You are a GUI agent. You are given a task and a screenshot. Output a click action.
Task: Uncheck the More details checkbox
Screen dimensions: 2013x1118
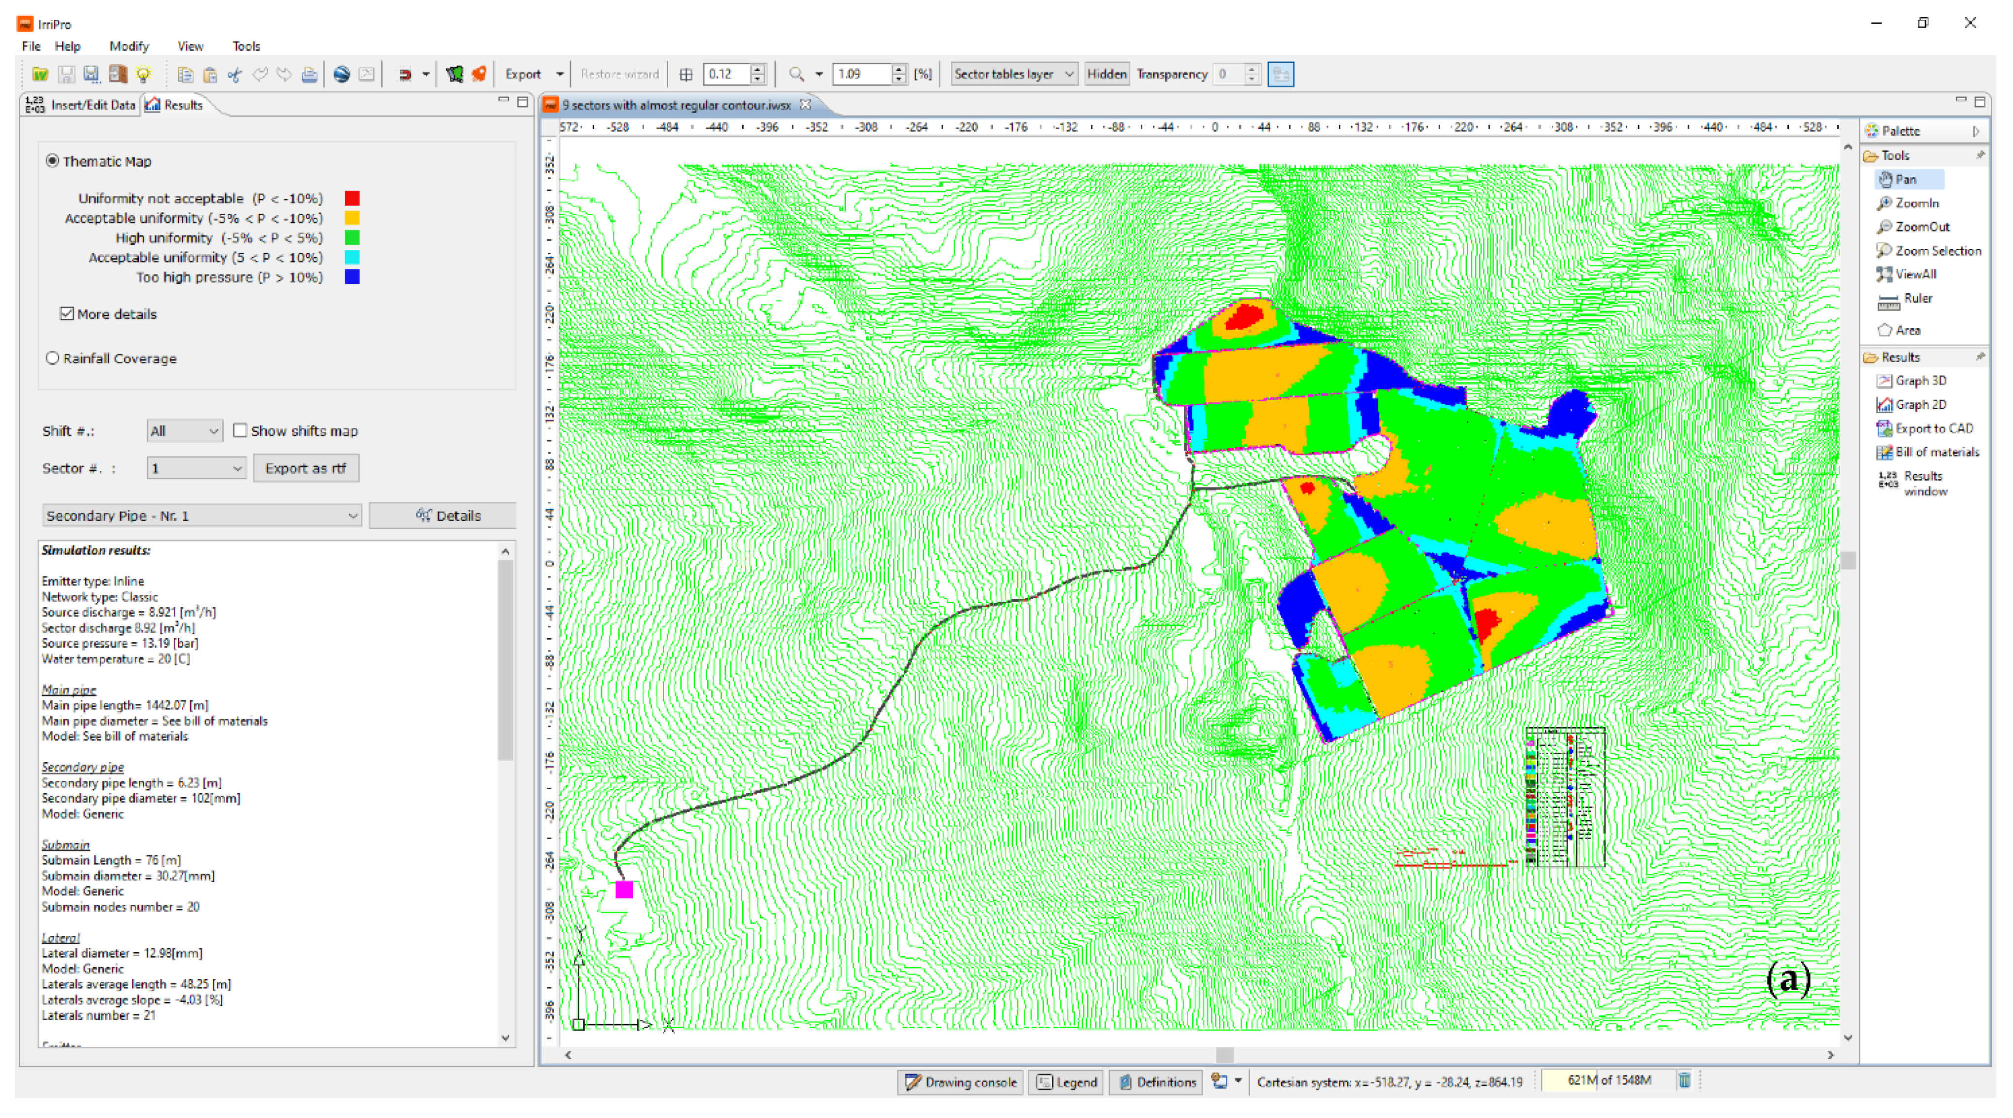click(x=67, y=314)
